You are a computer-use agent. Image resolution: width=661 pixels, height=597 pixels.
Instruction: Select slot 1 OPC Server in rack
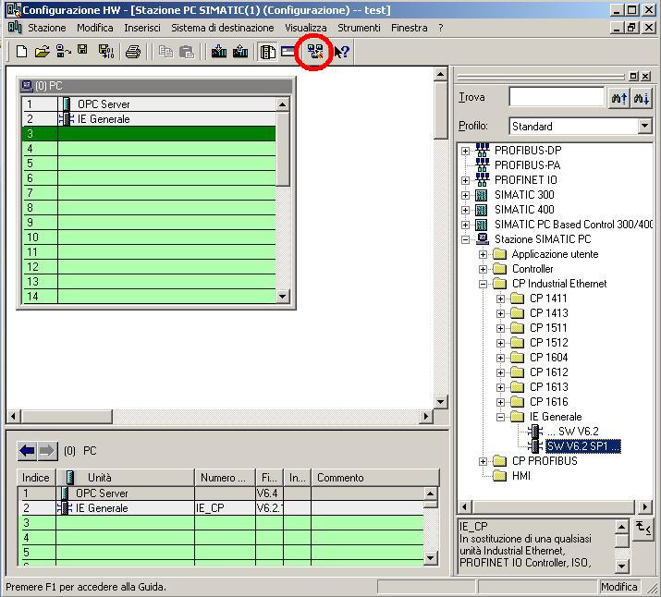(149, 104)
